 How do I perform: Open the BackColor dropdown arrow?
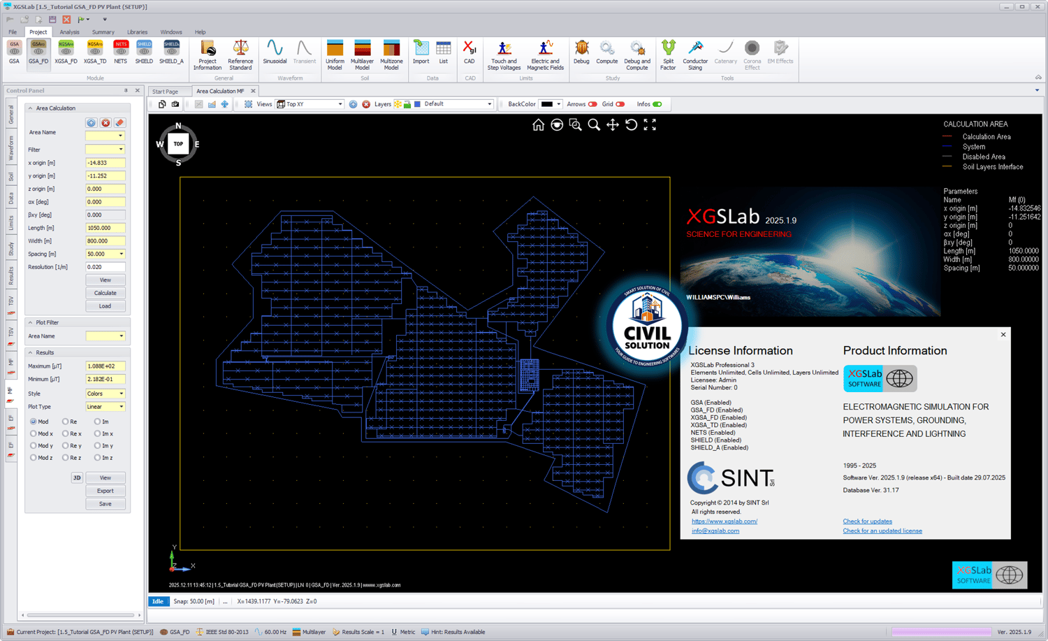point(559,104)
